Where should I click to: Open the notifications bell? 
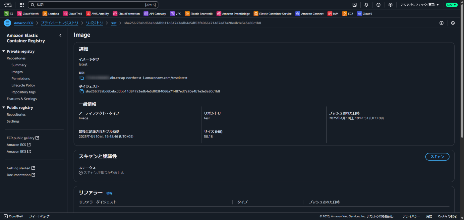366,5
